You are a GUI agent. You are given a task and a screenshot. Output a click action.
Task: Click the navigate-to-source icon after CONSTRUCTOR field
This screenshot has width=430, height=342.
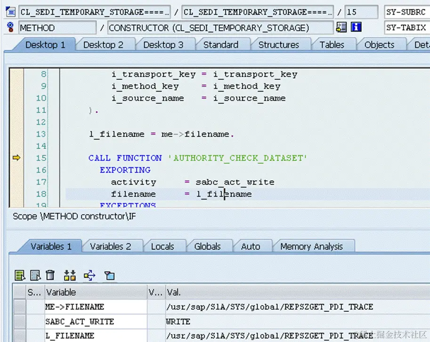pyautogui.click(x=341, y=27)
